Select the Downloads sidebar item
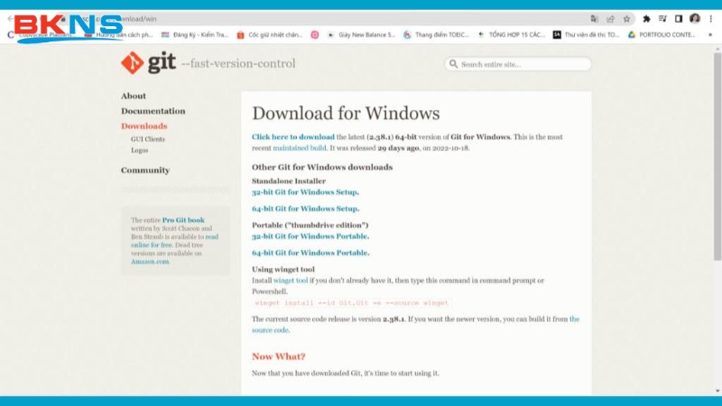The width and height of the screenshot is (722, 406). point(144,126)
